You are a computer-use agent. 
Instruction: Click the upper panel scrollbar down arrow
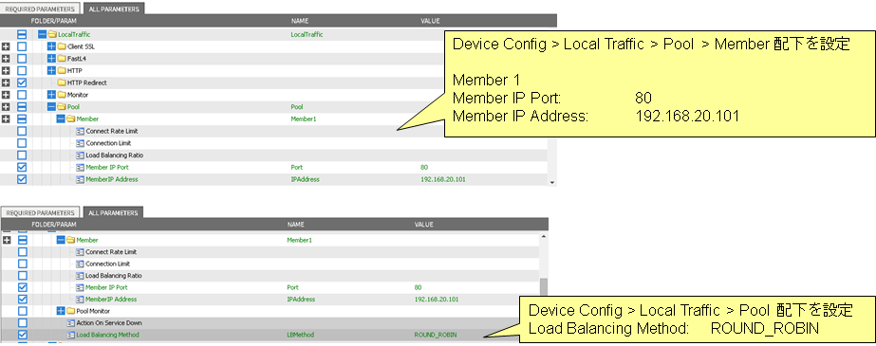[552, 182]
